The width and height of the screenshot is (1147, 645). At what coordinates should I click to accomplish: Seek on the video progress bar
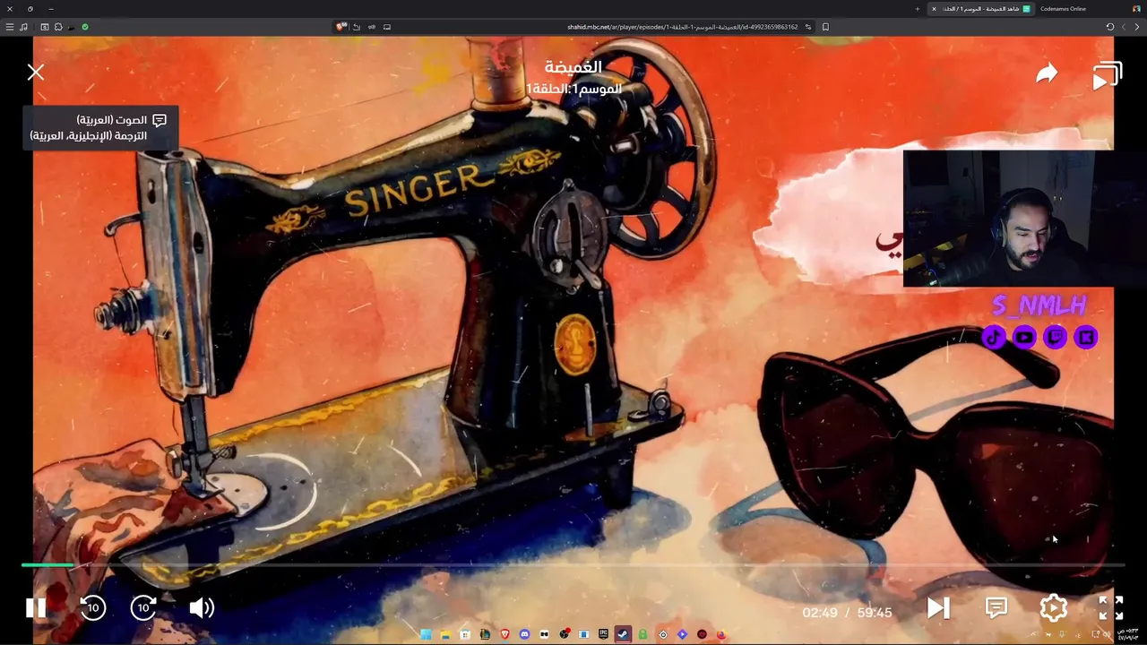(573, 565)
